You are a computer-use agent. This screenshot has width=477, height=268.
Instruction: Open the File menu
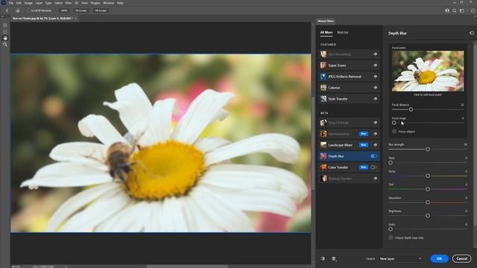click(11, 3)
